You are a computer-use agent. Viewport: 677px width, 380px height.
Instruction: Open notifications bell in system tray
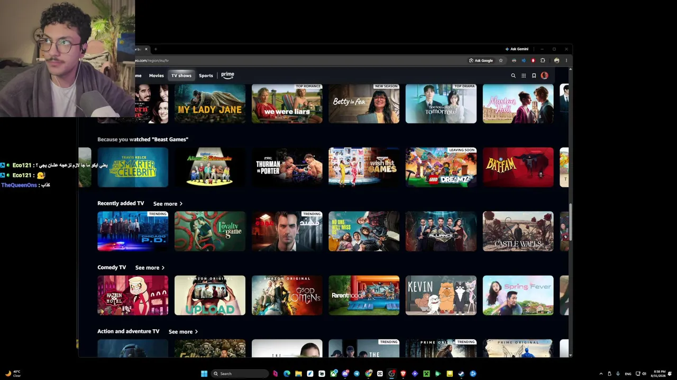pyautogui.click(x=670, y=374)
